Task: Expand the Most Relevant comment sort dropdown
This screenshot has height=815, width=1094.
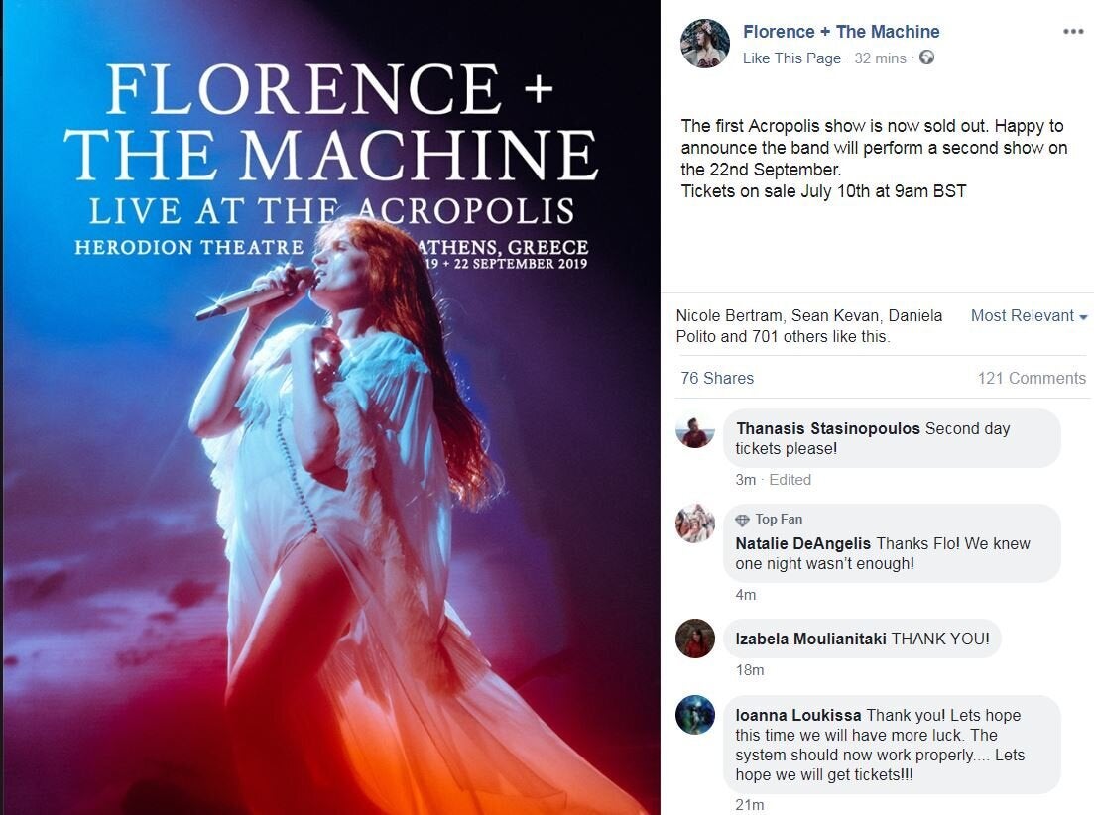Action: (x=1030, y=316)
